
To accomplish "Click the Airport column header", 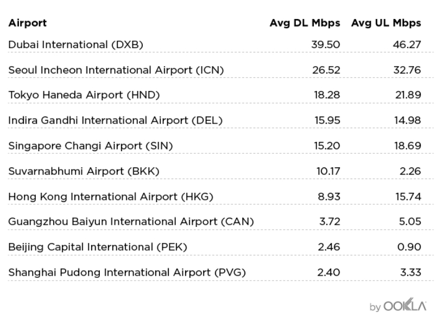I will point(27,23).
